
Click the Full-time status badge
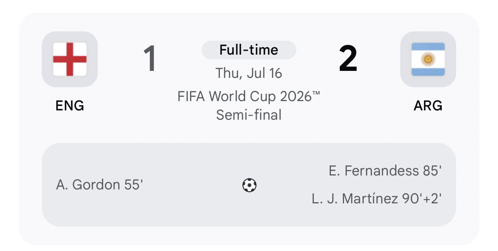tap(249, 50)
